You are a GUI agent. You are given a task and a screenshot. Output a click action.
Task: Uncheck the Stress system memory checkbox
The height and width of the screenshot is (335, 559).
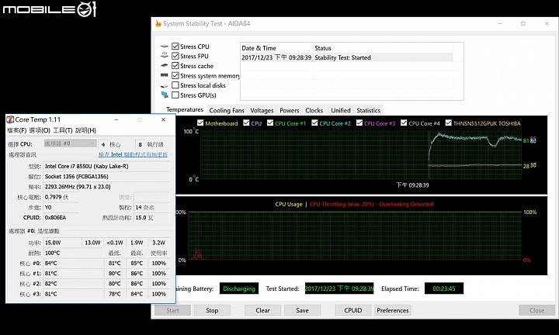(x=175, y=75)
